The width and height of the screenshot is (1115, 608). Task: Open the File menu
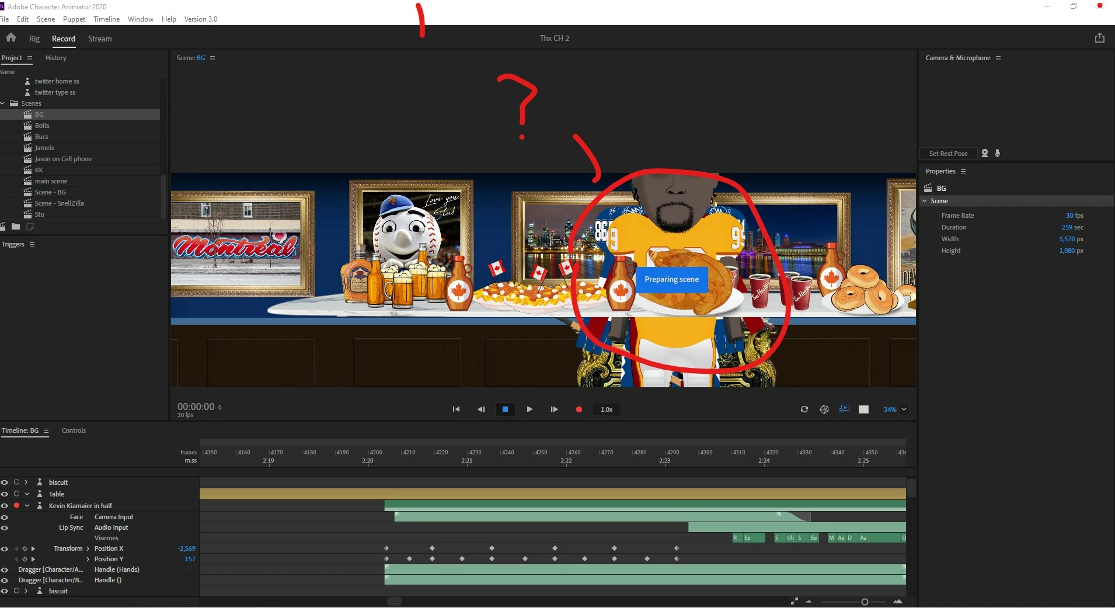tap(4, 19)
